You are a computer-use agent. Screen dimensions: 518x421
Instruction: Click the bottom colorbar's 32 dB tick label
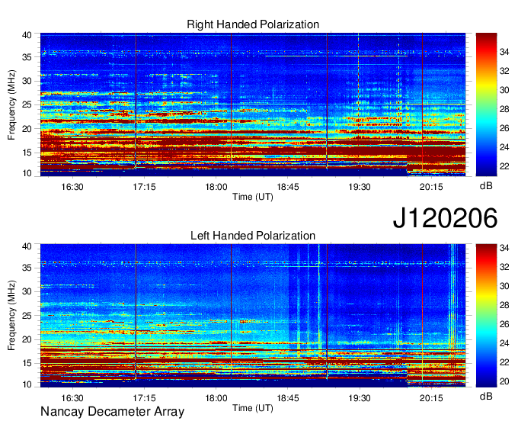[x=504, y=267]
